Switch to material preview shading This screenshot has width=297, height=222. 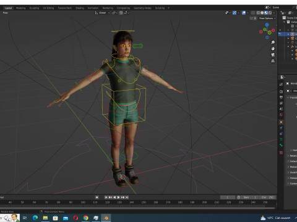266,13
